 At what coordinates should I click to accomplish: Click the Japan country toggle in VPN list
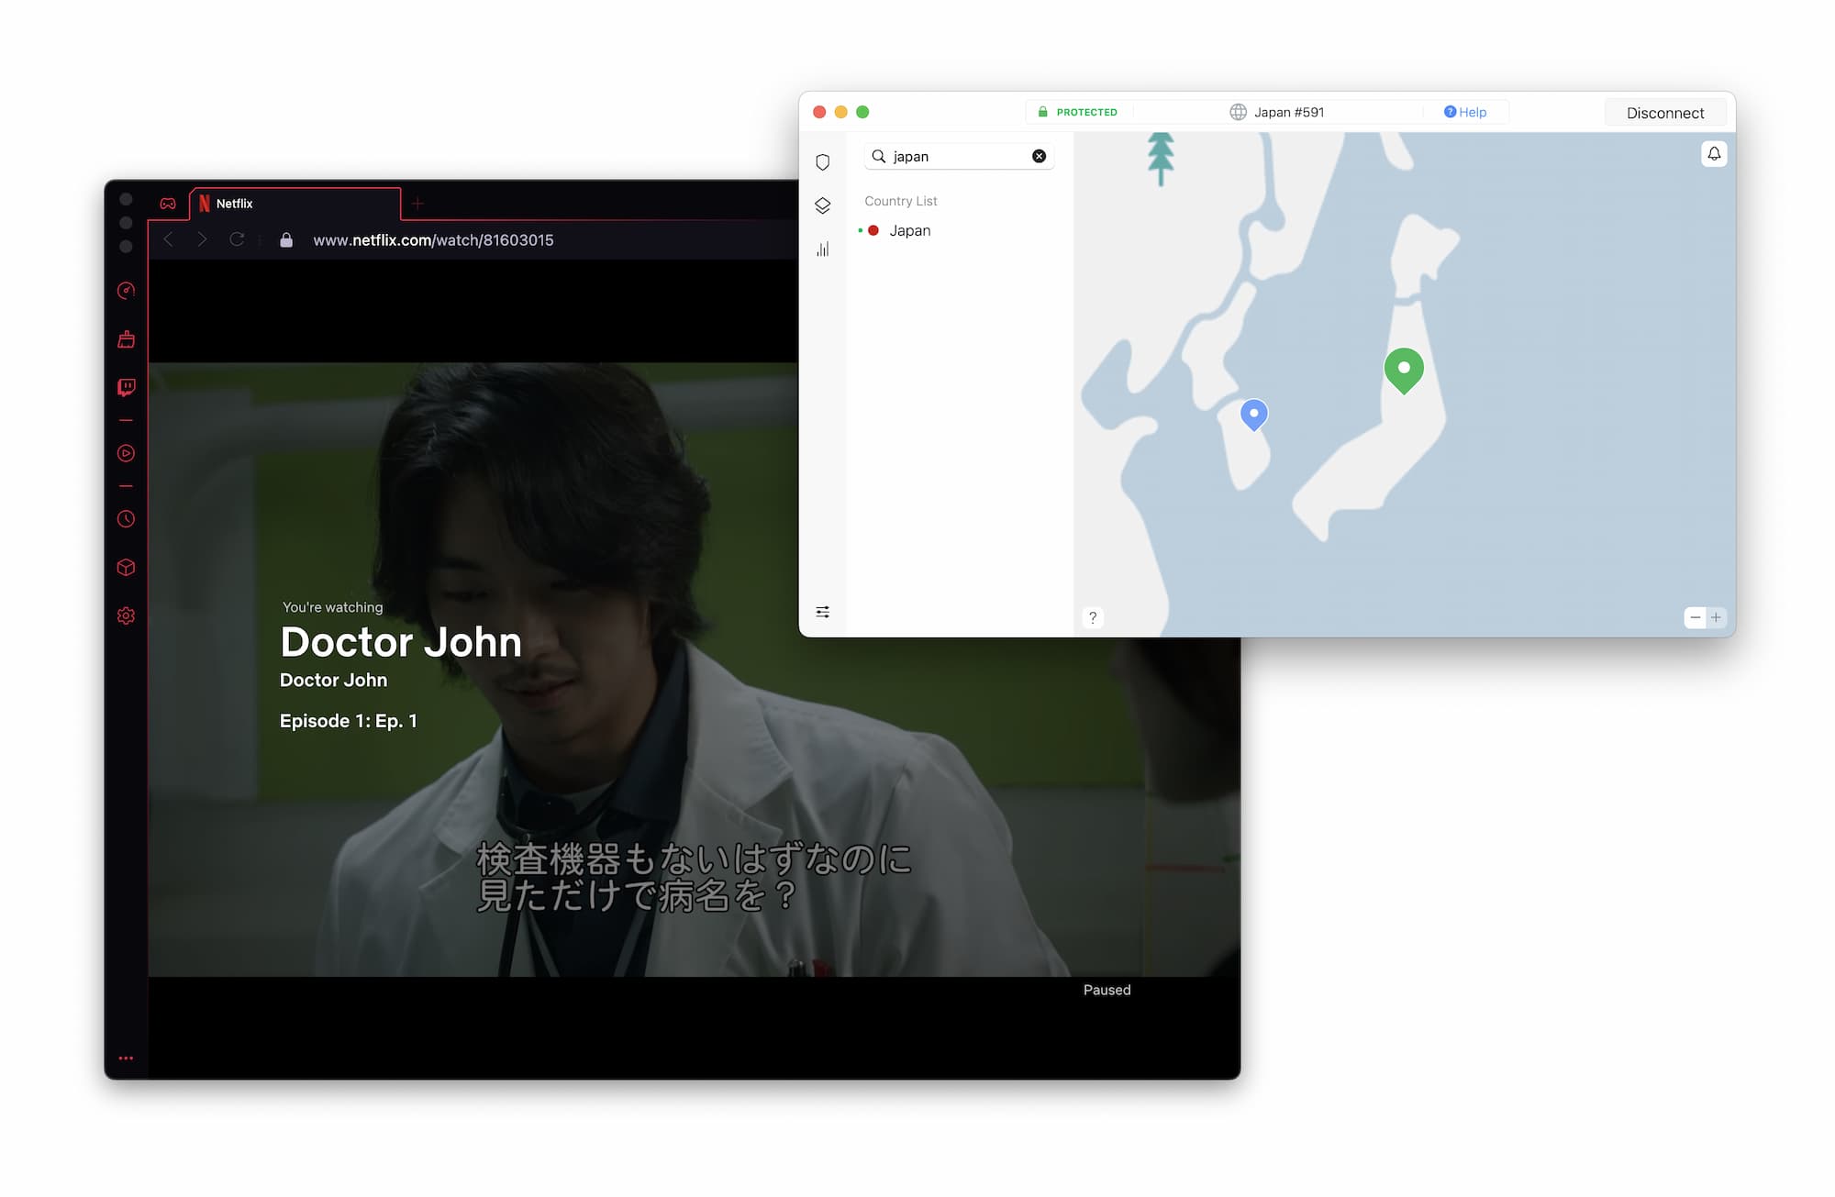[x=909, y=230]
